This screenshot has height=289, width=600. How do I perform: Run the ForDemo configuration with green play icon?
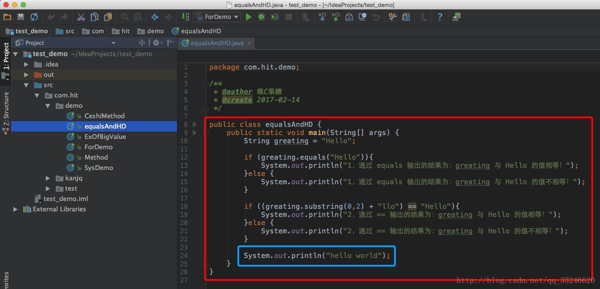point(248,17)
